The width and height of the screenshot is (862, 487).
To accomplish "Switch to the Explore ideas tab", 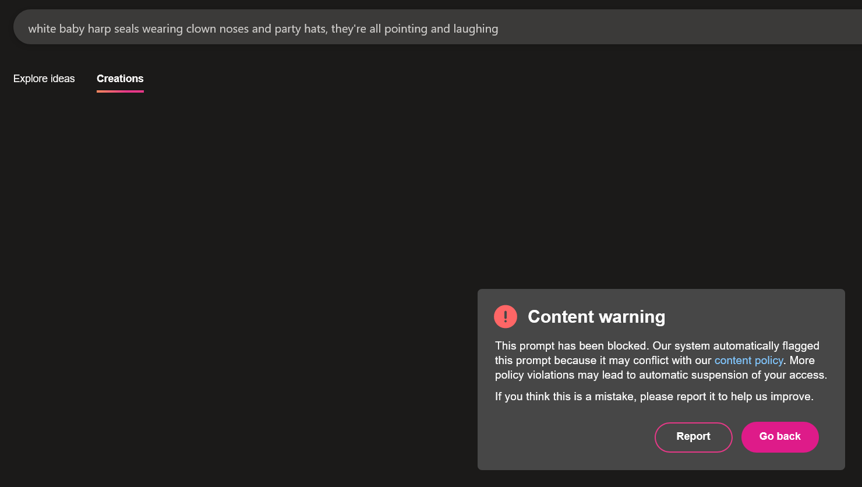I will 44,79.
